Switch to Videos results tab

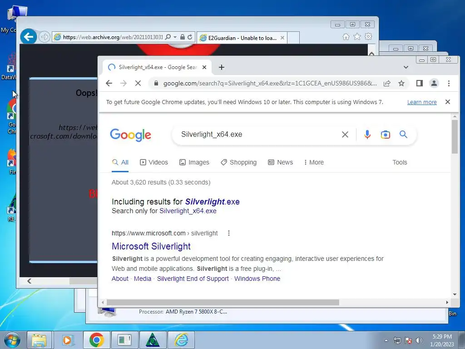(x=154, y=162)
